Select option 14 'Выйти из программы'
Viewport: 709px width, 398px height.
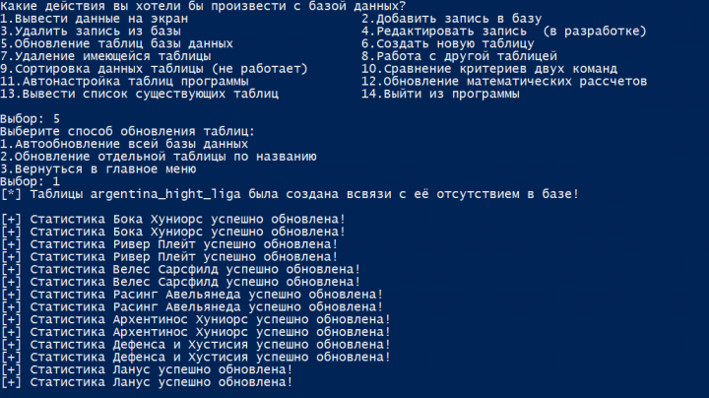click(x=440, y=94)
